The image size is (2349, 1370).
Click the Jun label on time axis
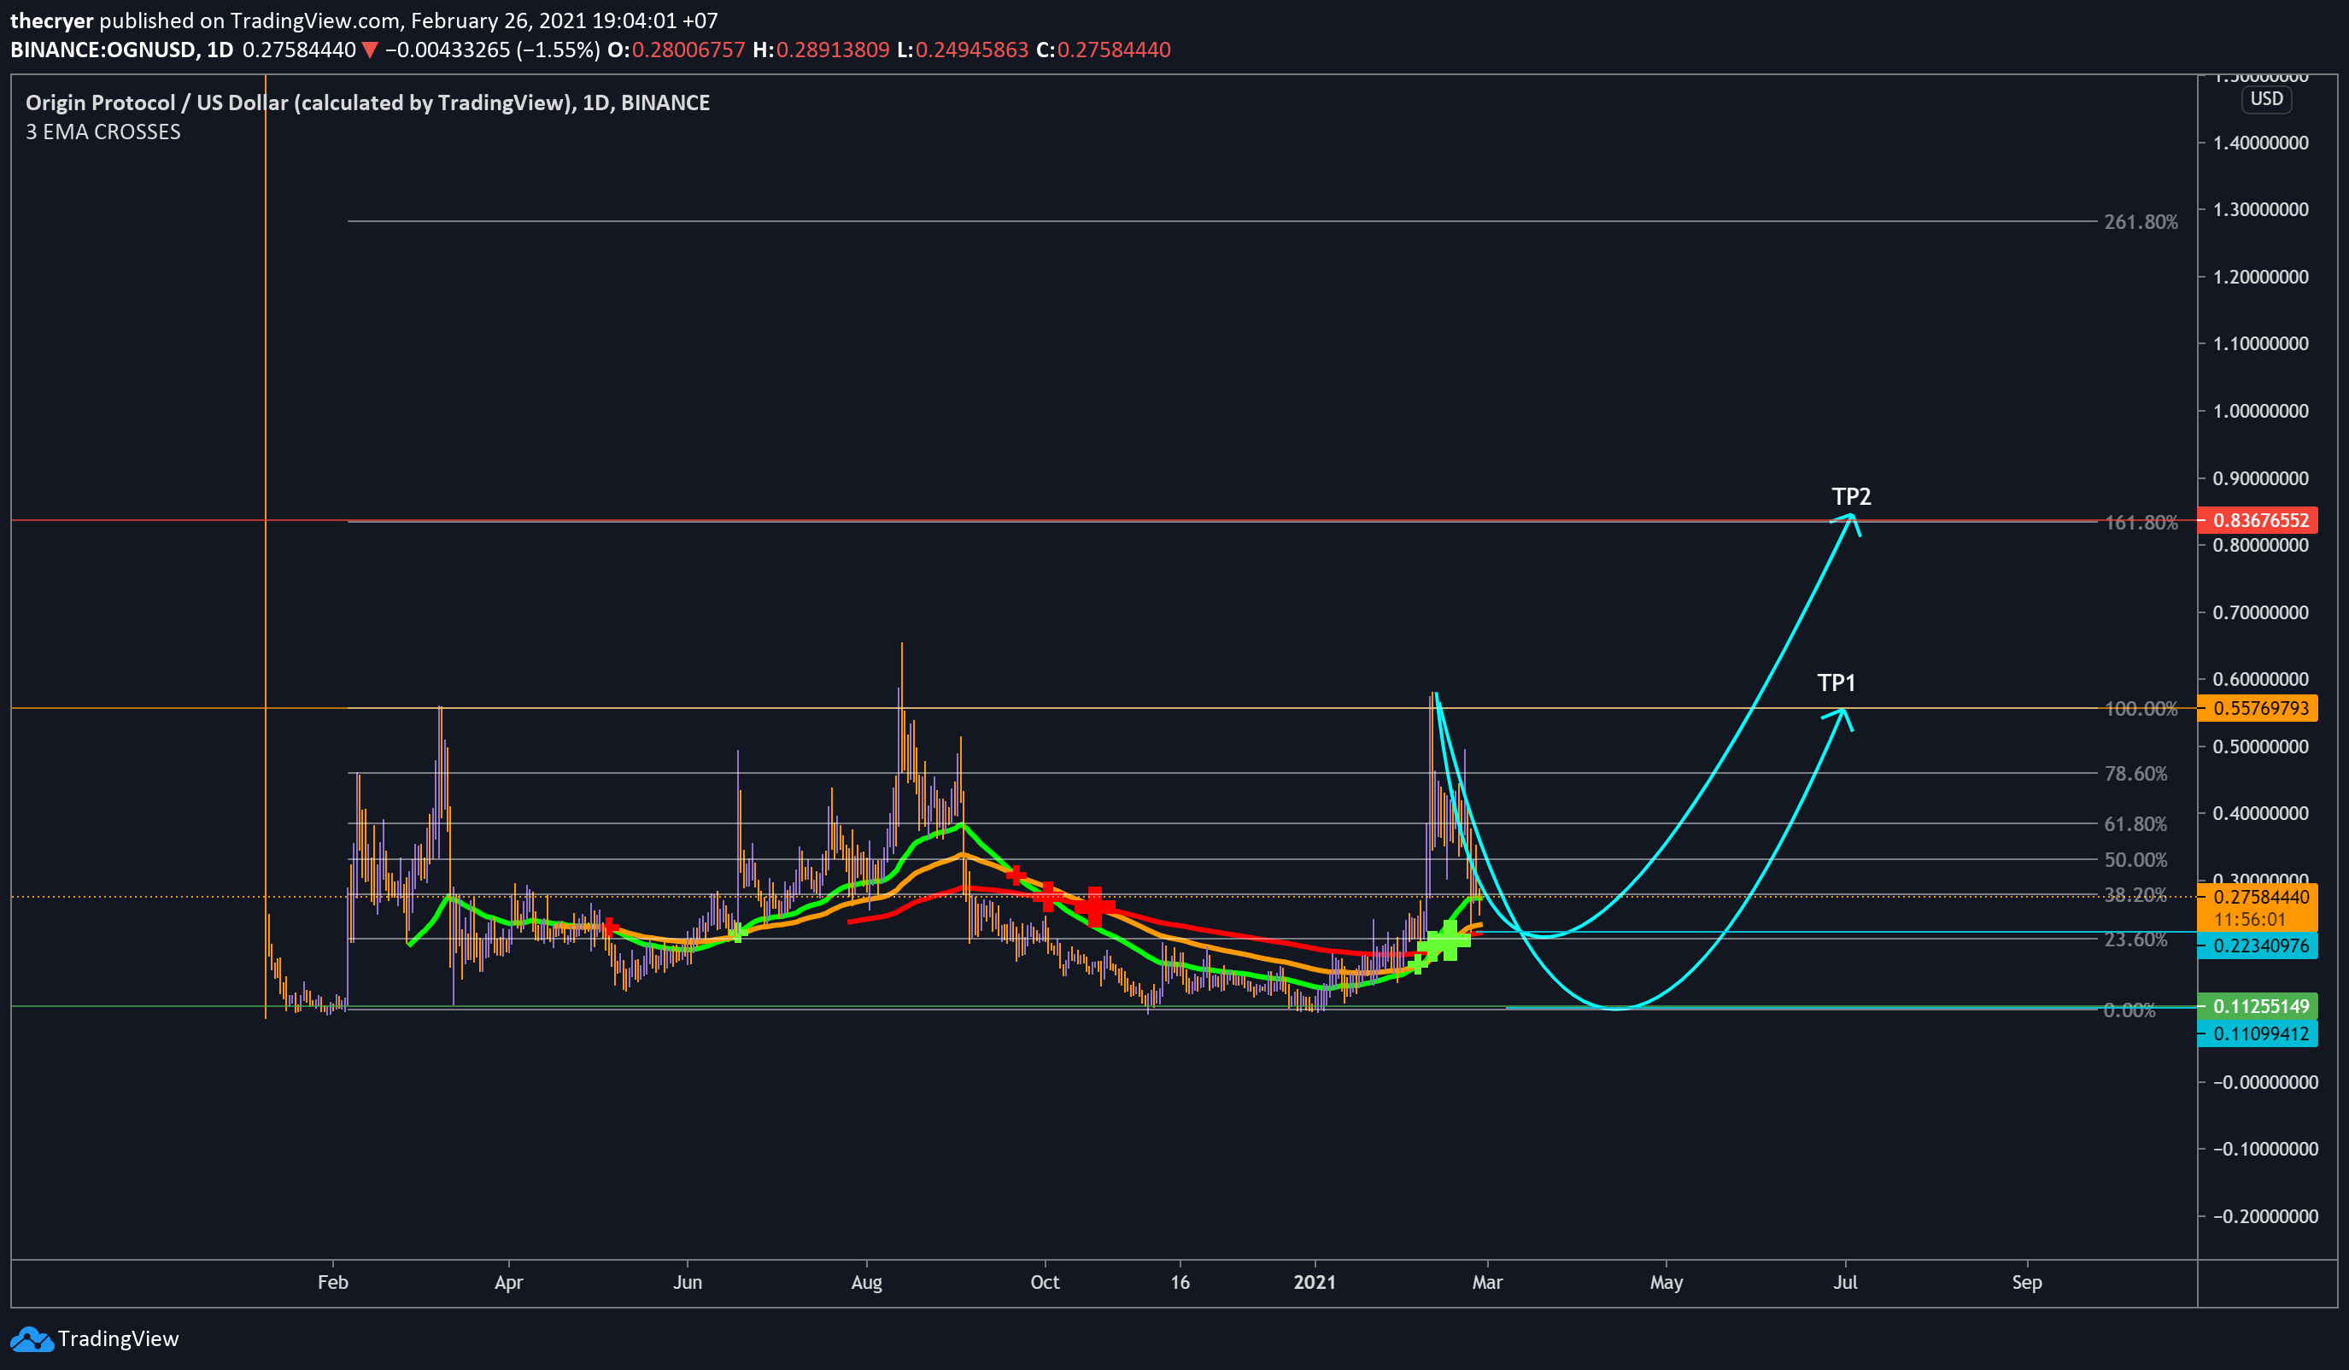pyautogui.click(x=687, y=1282)
